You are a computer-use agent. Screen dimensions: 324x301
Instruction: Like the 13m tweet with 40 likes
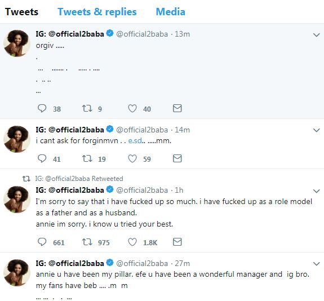click(x=132, y=108)
